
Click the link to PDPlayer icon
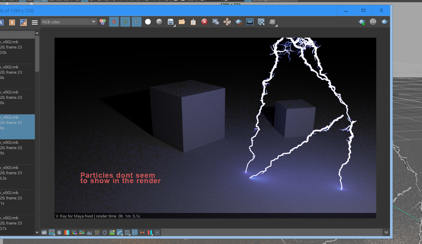250,22
